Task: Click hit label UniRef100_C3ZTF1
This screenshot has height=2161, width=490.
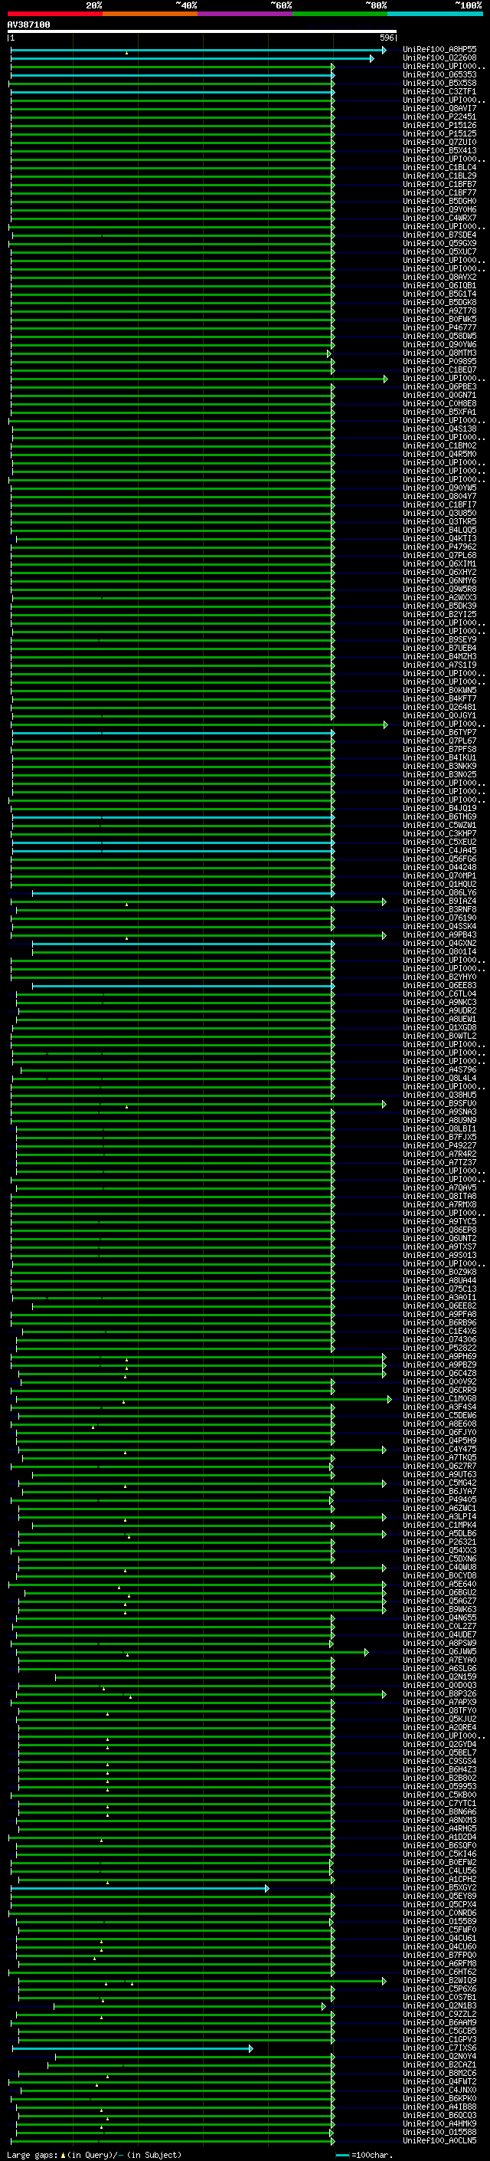Action: click(x=439, y=92)
